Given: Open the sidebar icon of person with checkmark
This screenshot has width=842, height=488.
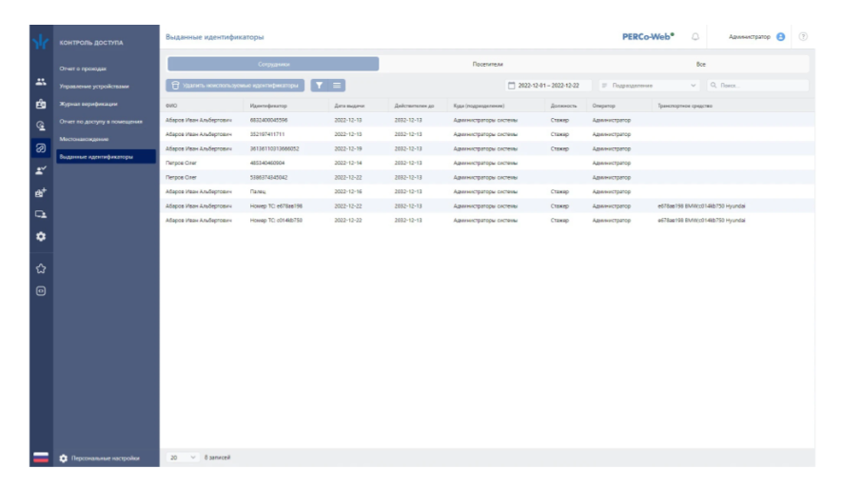Looking at the screenshot, I should point(41,170).
